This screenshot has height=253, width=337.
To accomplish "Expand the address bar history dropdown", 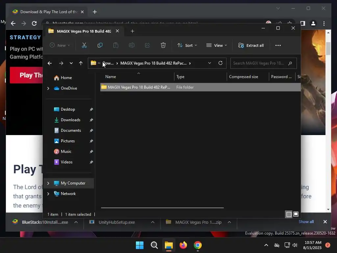I will [210, 63].
